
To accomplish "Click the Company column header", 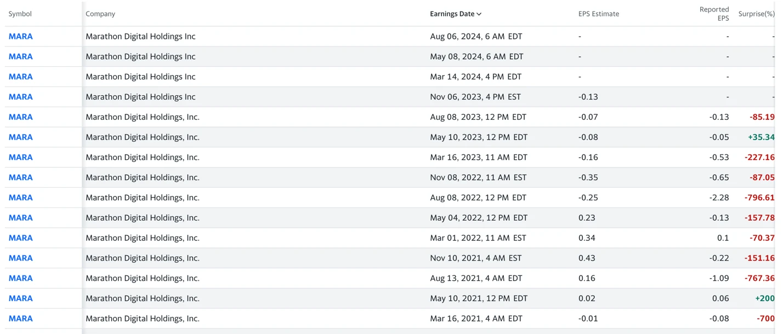I will (x=100, y=14).
